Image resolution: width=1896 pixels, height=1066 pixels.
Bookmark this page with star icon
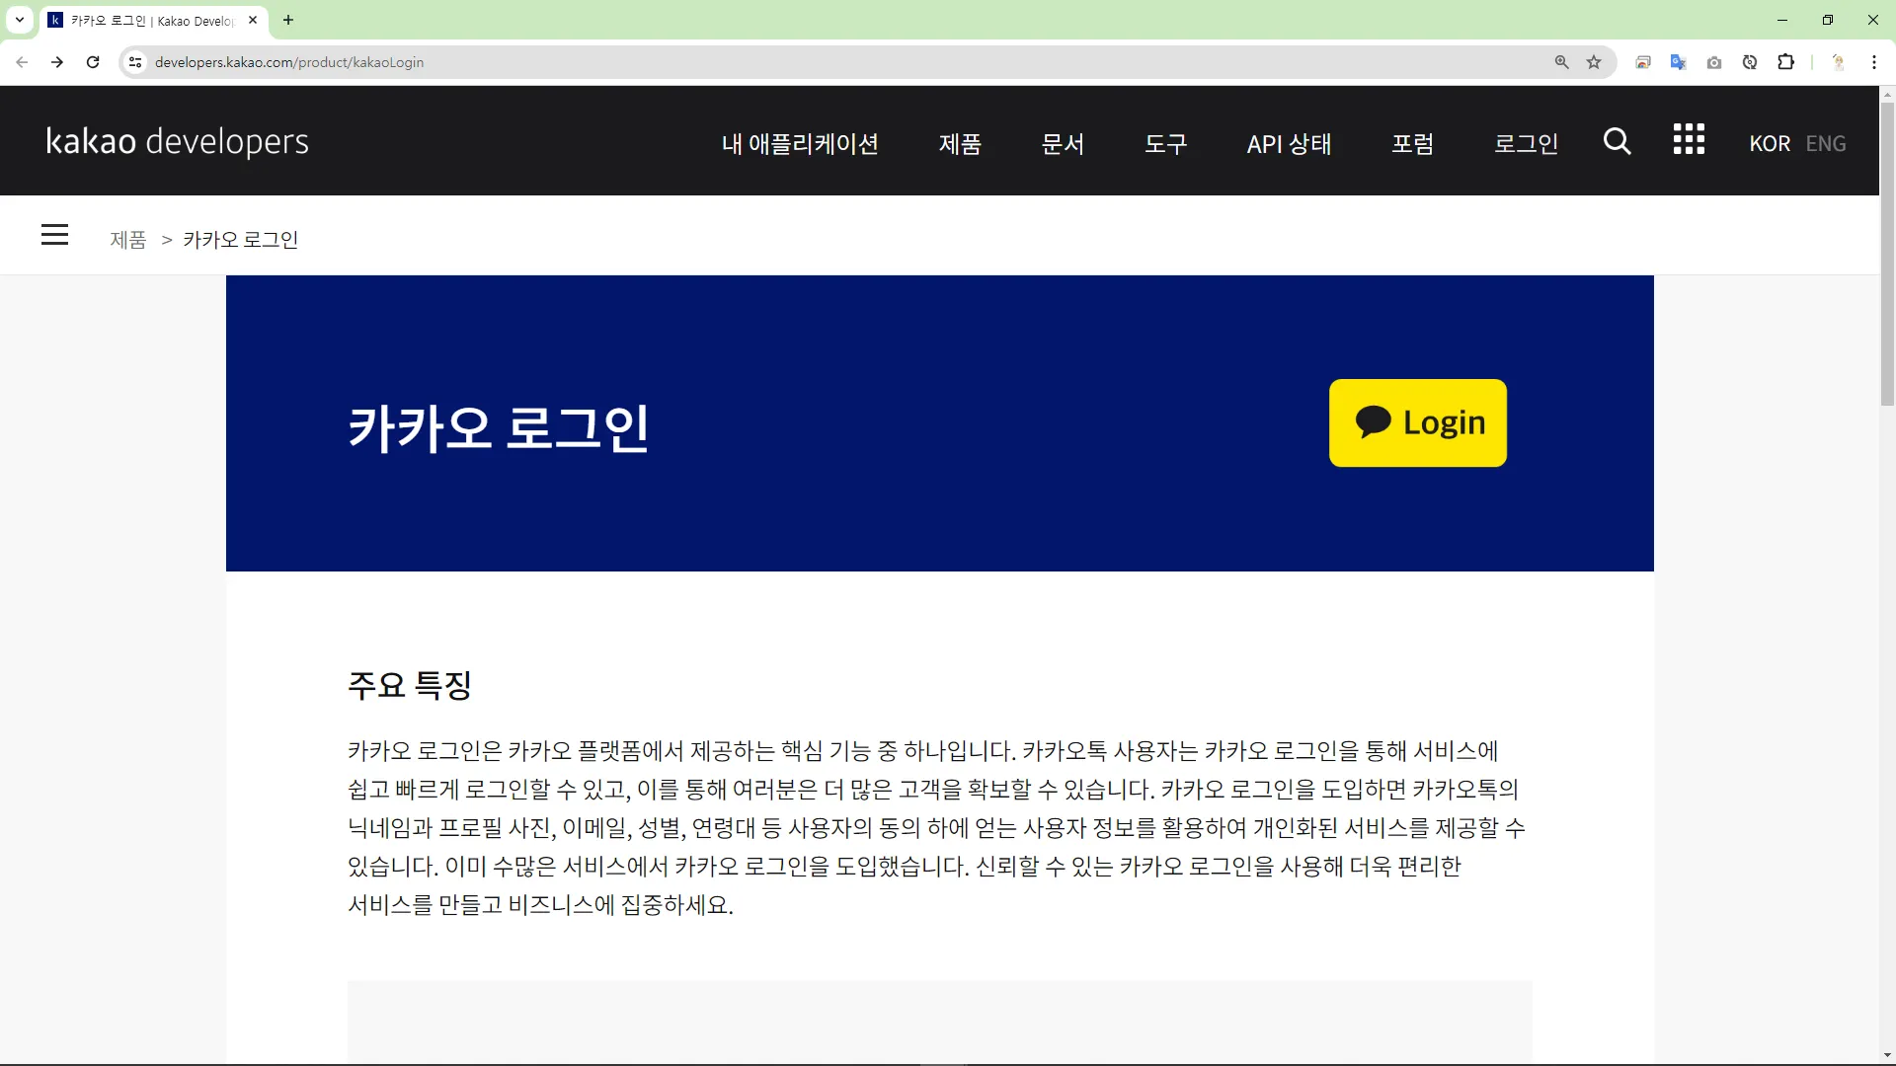1594,62
